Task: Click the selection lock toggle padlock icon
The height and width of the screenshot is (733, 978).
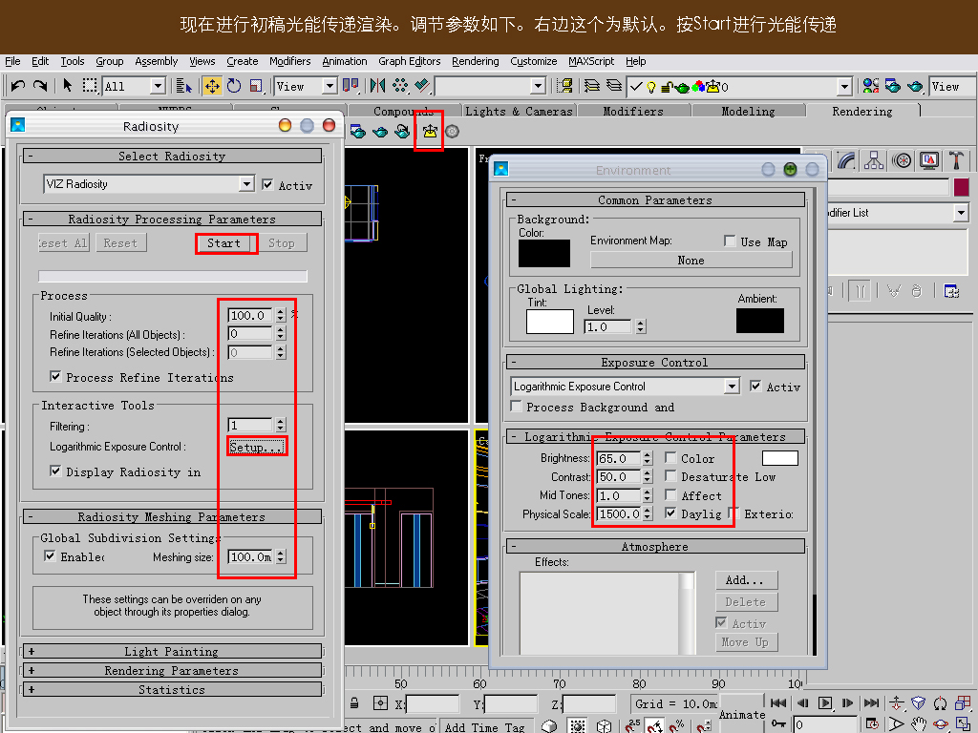Action: coord(354,703)
